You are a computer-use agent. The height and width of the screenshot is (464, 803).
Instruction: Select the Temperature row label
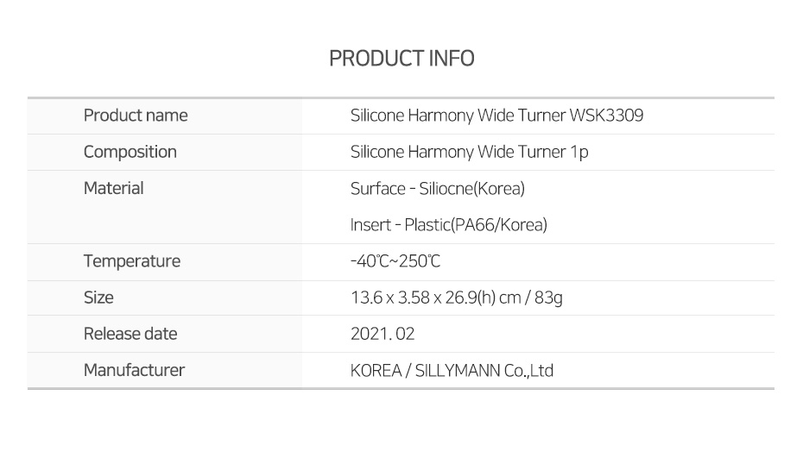(132, 261)
